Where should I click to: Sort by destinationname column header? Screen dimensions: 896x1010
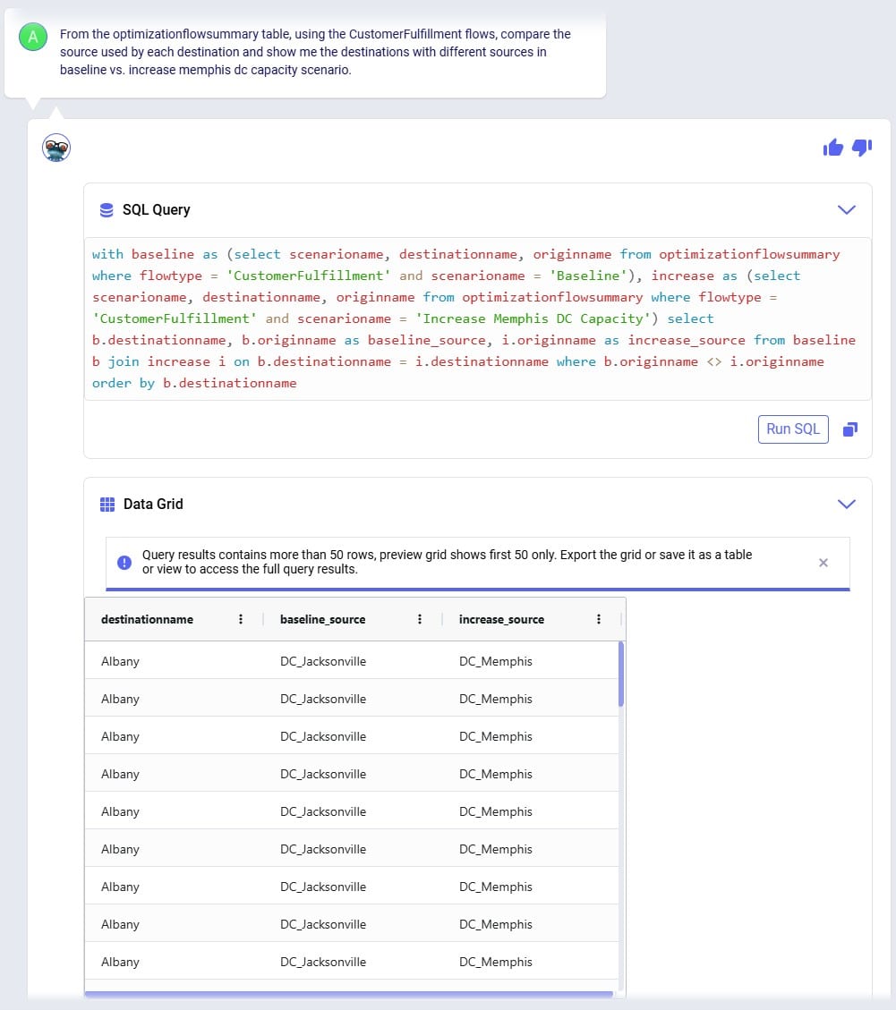(x=147, y=619)
